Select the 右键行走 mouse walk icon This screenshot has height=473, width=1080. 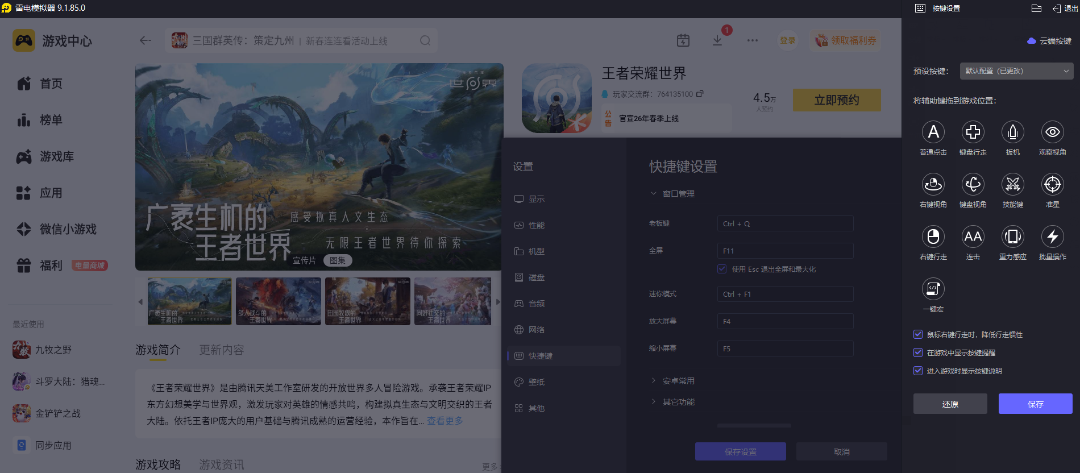click(x=933, y=236)
